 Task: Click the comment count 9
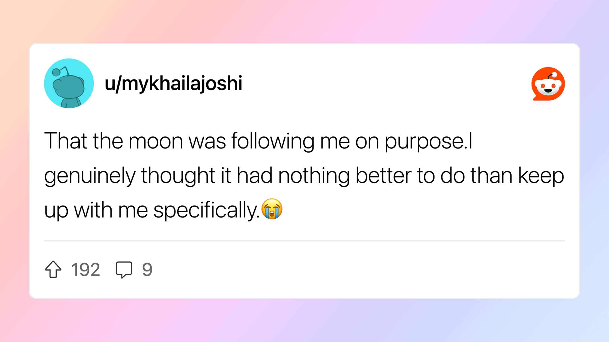tap(147, 269)
